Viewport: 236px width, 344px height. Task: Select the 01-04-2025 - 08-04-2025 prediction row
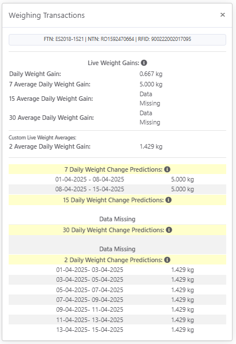coord(117,179)
